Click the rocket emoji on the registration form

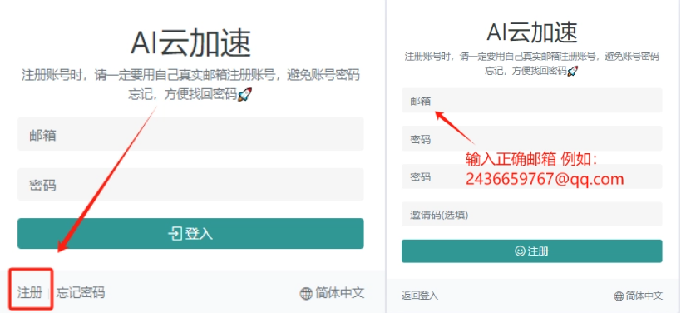tap(573, 71)
